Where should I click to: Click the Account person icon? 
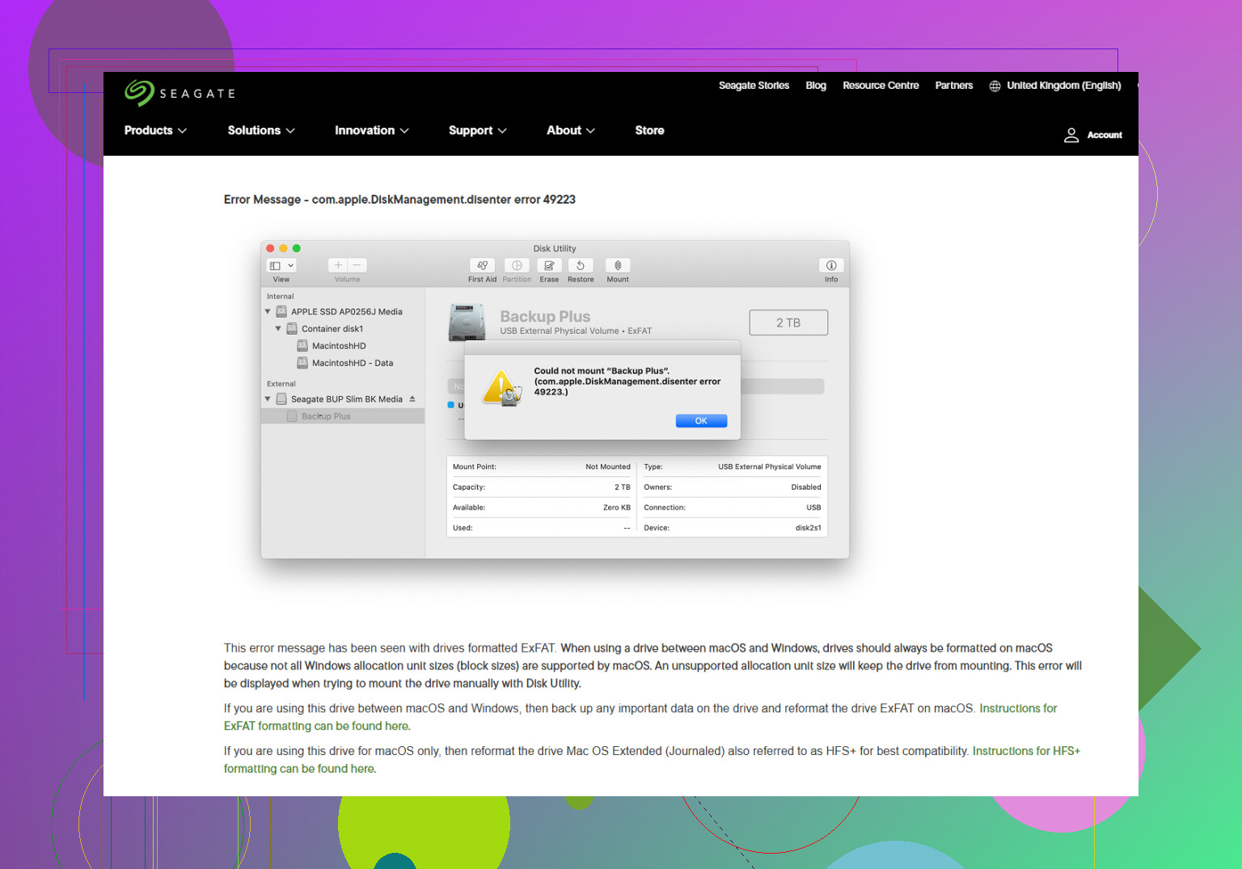pos(1071,135)
